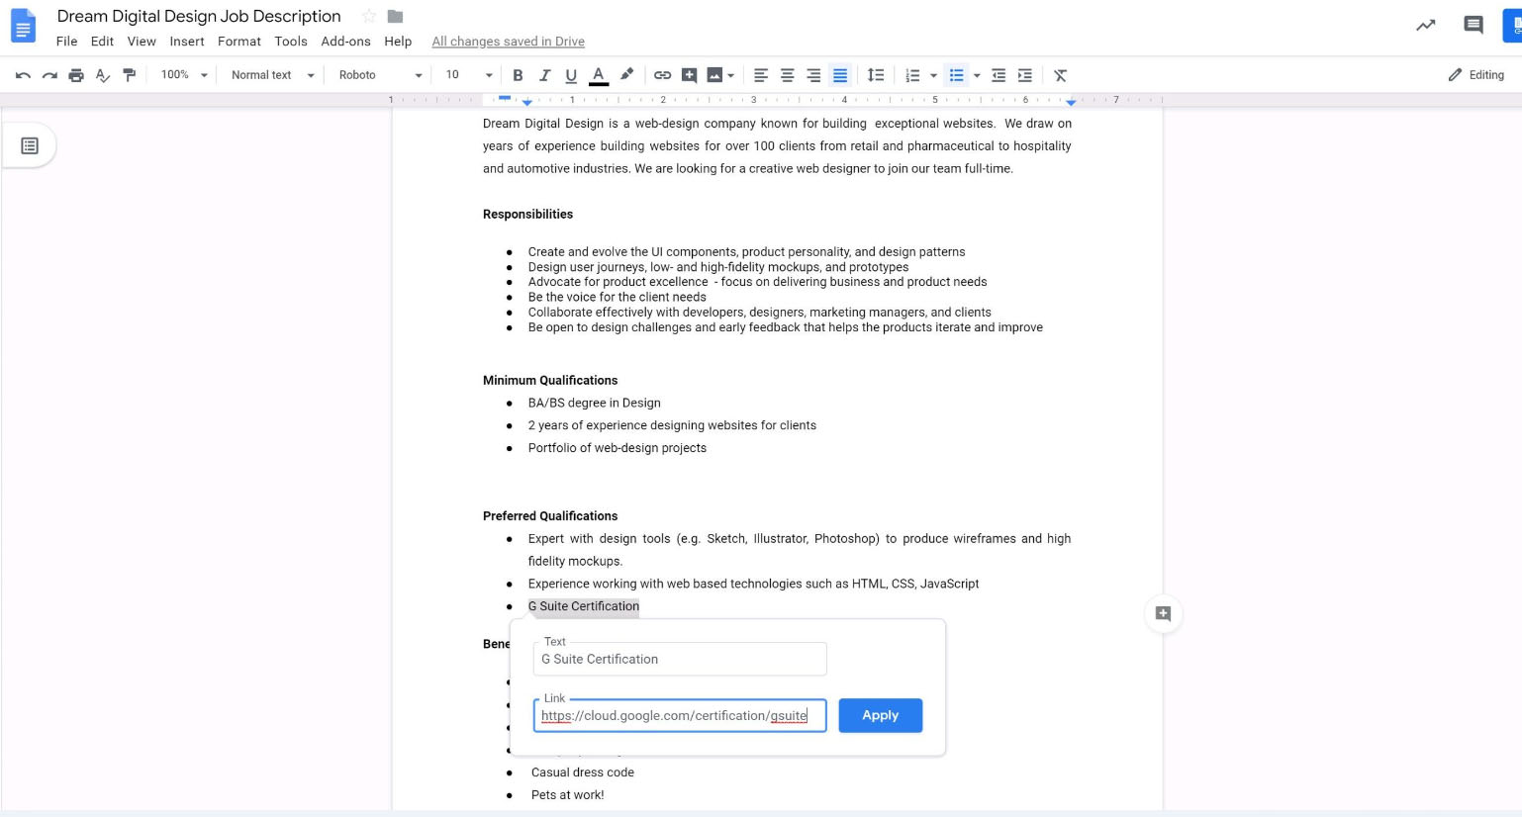
Task: Open the Roboto font dropdown
Action: (380, 75)
